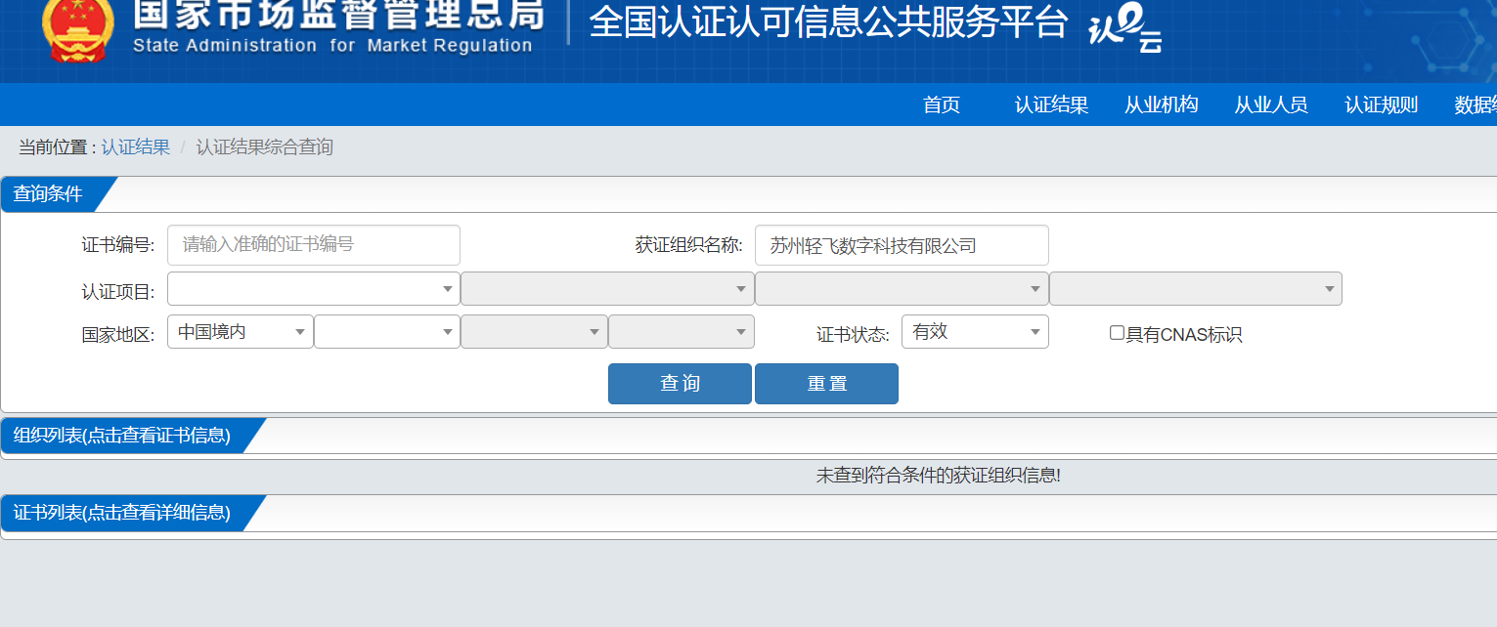Toggle the 具有CNAS标识 checkbox
1497x627 pixels.
pos(1117,333)
